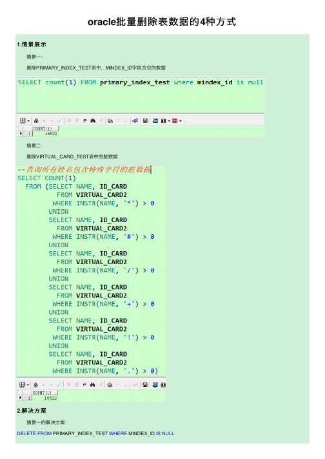Click floppy-disk save icon under primary_index_test query
Screen dimensions: 325x459
pyautogui.click(x=145, y=120)
